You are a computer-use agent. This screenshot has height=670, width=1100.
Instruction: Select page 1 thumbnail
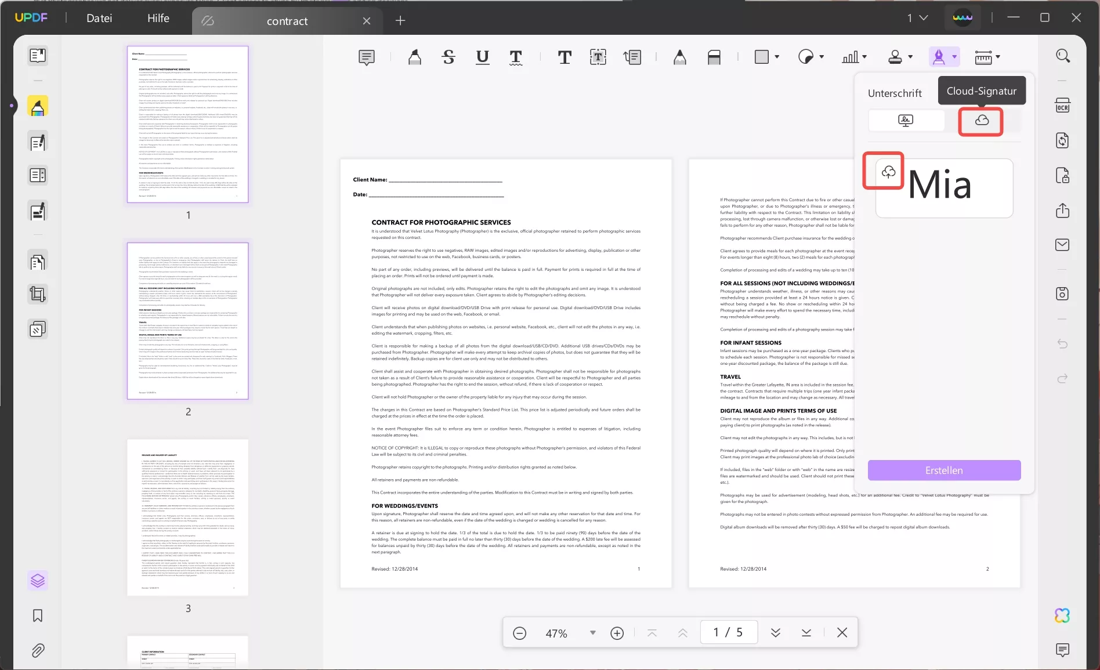[188, 124]
